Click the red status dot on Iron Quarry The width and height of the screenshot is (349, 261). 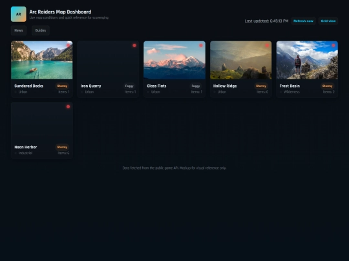134,45
